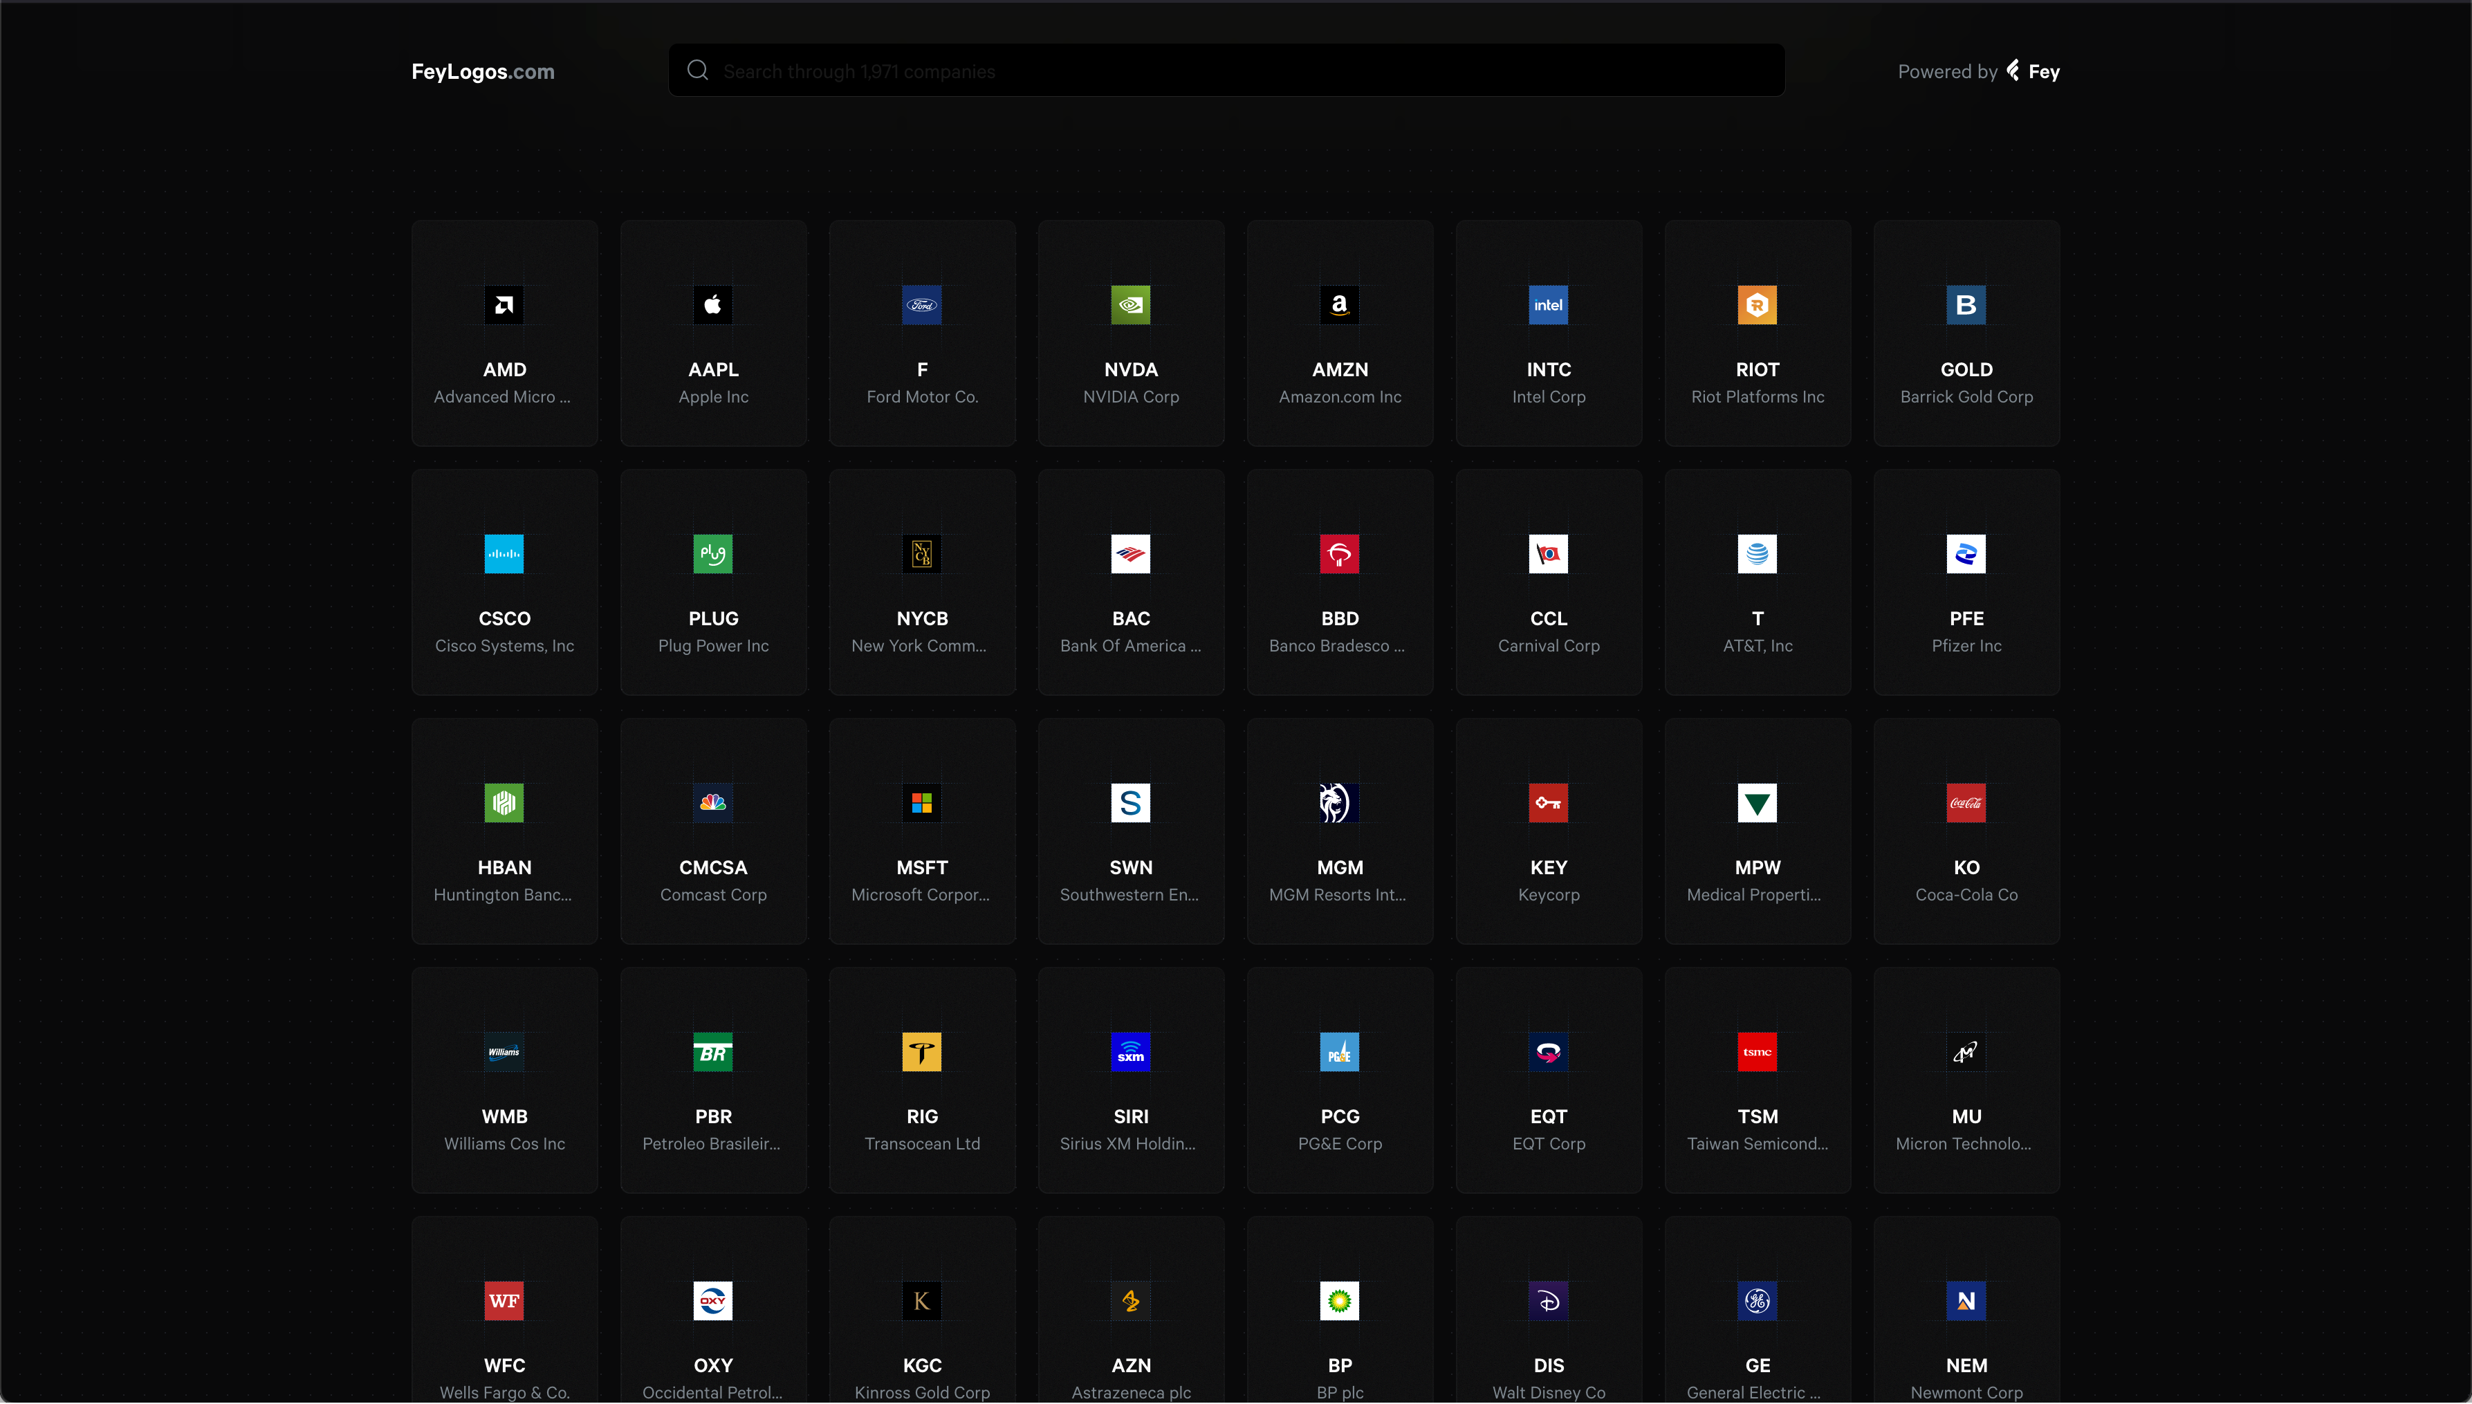The height and width of the screenshot is (1404, 2472).
Task: Open the EQT Corp logo
Action: click(x=1549, y=1051)
